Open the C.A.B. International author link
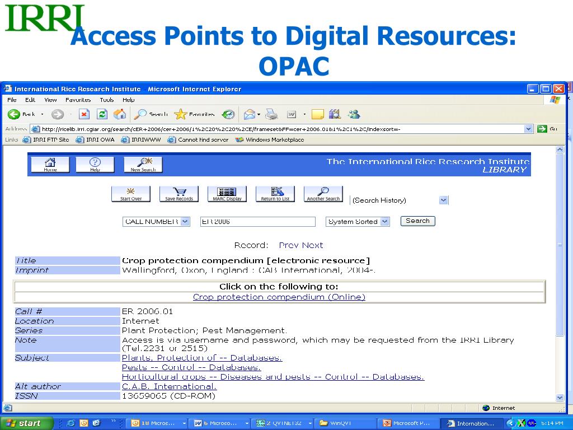Image resolution: width=573 pixels, height=430 pixels. tap(169, 386)
